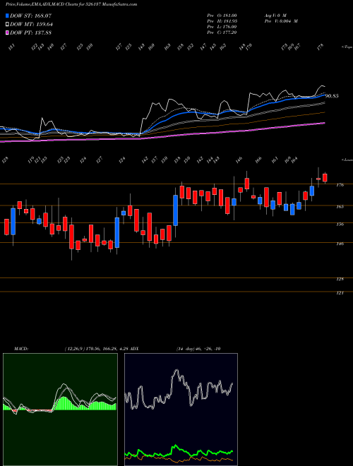Viewport: 353px width, 466px height.
Task: Click the 165 price level label
Action: pos(340,206)
